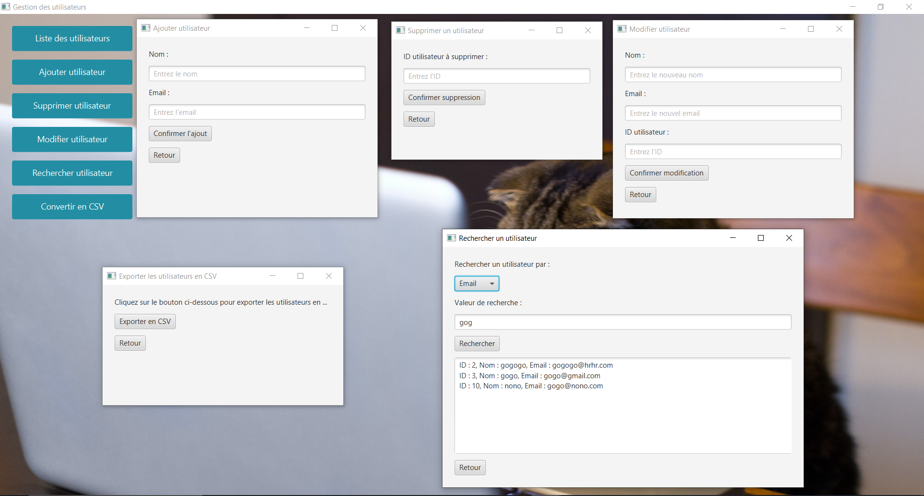Click Retour in Ajouter utilisateur window

click(164, 155)
